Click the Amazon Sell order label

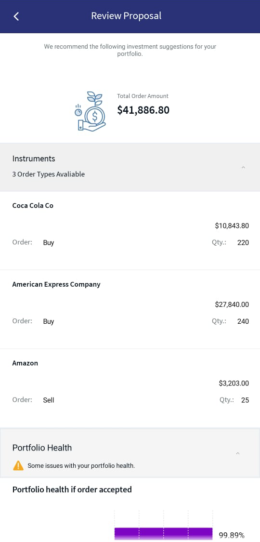49,400
